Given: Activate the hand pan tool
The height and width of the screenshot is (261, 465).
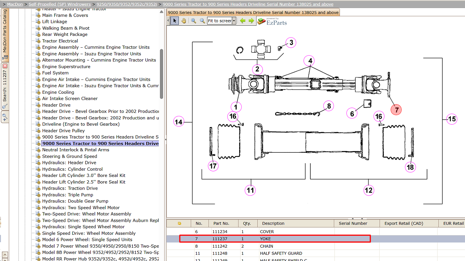Looking at the screenshot, I should 184,21.
